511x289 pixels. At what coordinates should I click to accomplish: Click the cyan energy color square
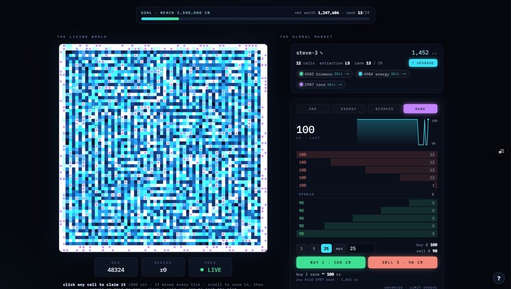point(361,74)
